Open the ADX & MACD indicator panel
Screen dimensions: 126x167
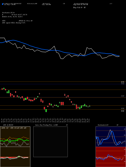[15, 137]
